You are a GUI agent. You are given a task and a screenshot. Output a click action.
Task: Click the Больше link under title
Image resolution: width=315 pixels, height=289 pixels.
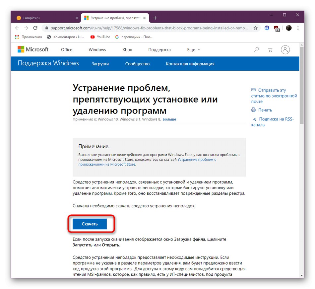point(169,119)
